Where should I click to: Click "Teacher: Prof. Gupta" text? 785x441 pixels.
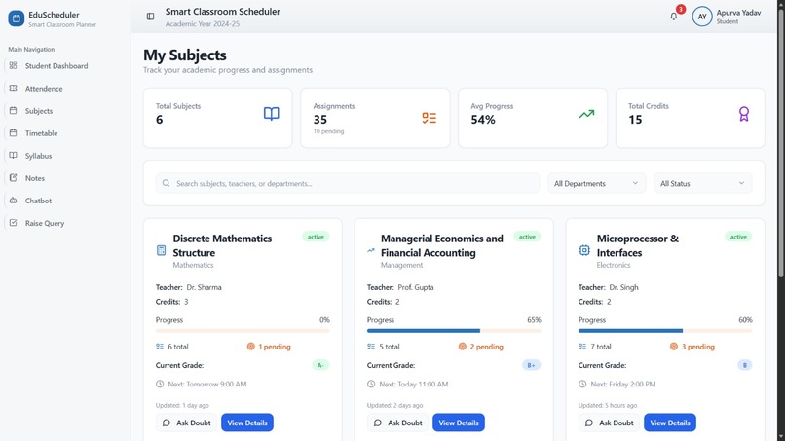(400, 287)
